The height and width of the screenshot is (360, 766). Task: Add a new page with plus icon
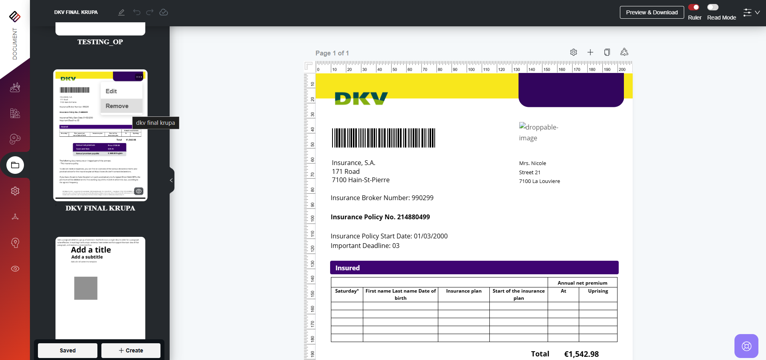tap(590, 52)
